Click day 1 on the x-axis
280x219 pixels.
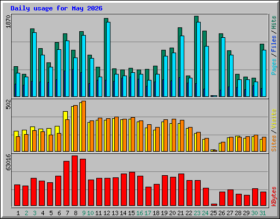pos(18,213)
